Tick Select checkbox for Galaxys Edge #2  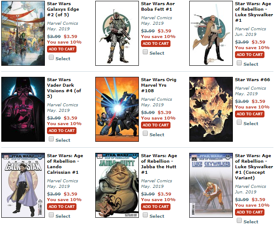click(x=51, y=57)
